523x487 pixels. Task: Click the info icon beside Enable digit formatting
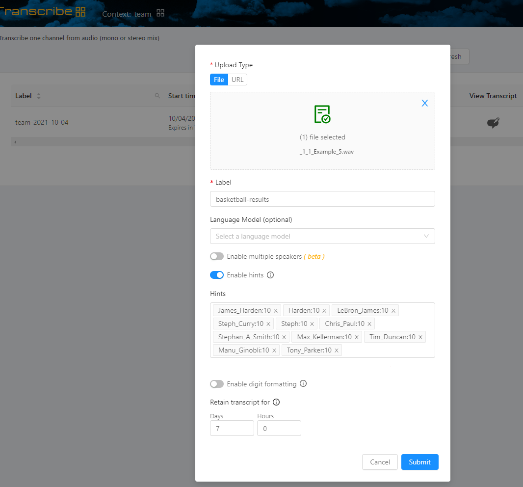[x=303, y=384]
